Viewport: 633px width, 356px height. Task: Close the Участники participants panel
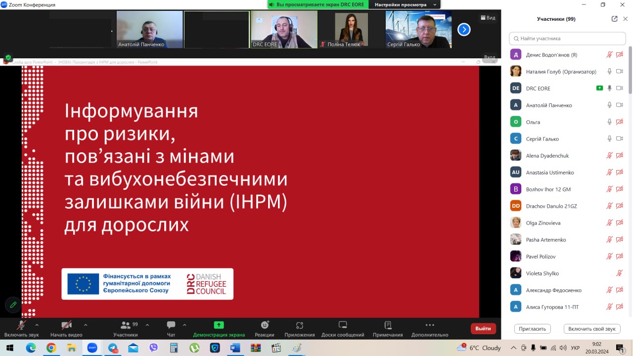(x=625, y=19)
